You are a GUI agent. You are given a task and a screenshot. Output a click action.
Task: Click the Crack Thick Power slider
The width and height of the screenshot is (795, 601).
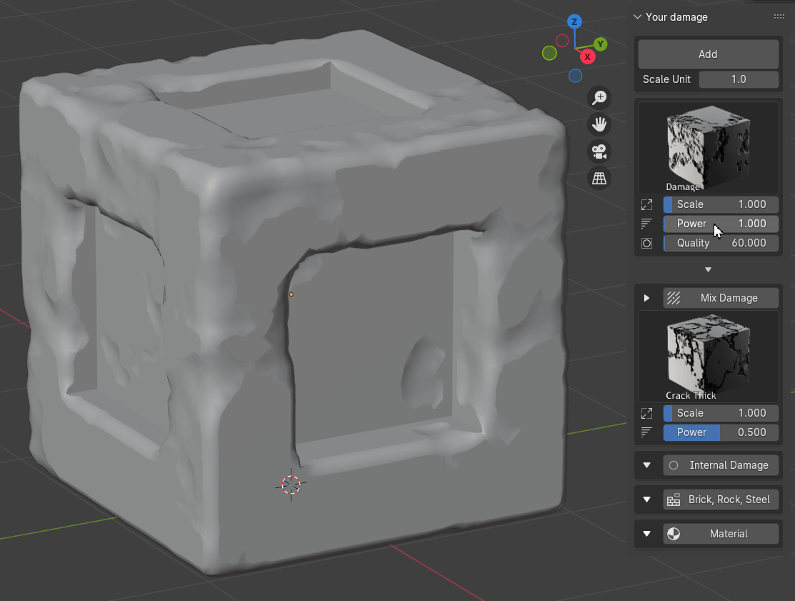point(720,432)
